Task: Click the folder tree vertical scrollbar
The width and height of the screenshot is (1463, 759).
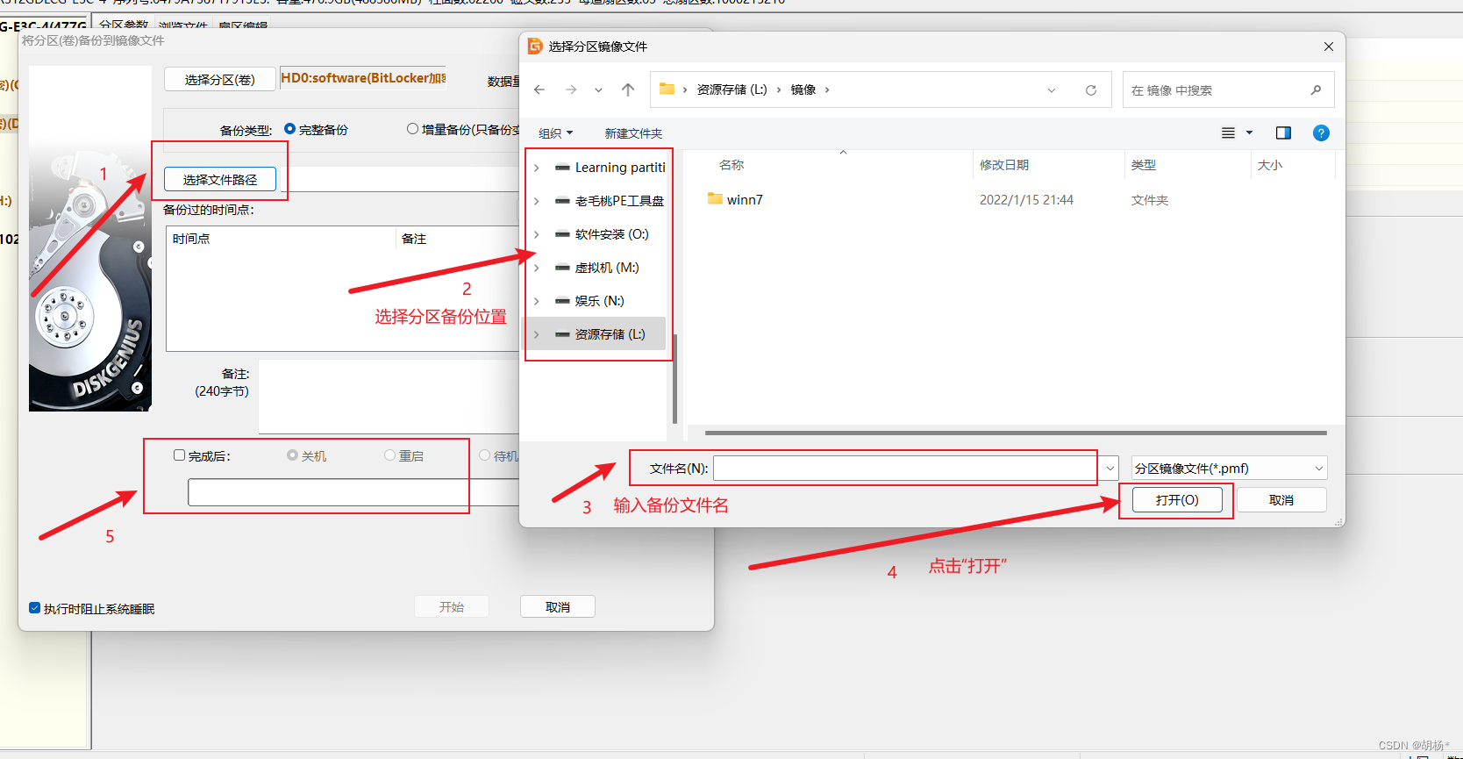Action: pos(674,377)
